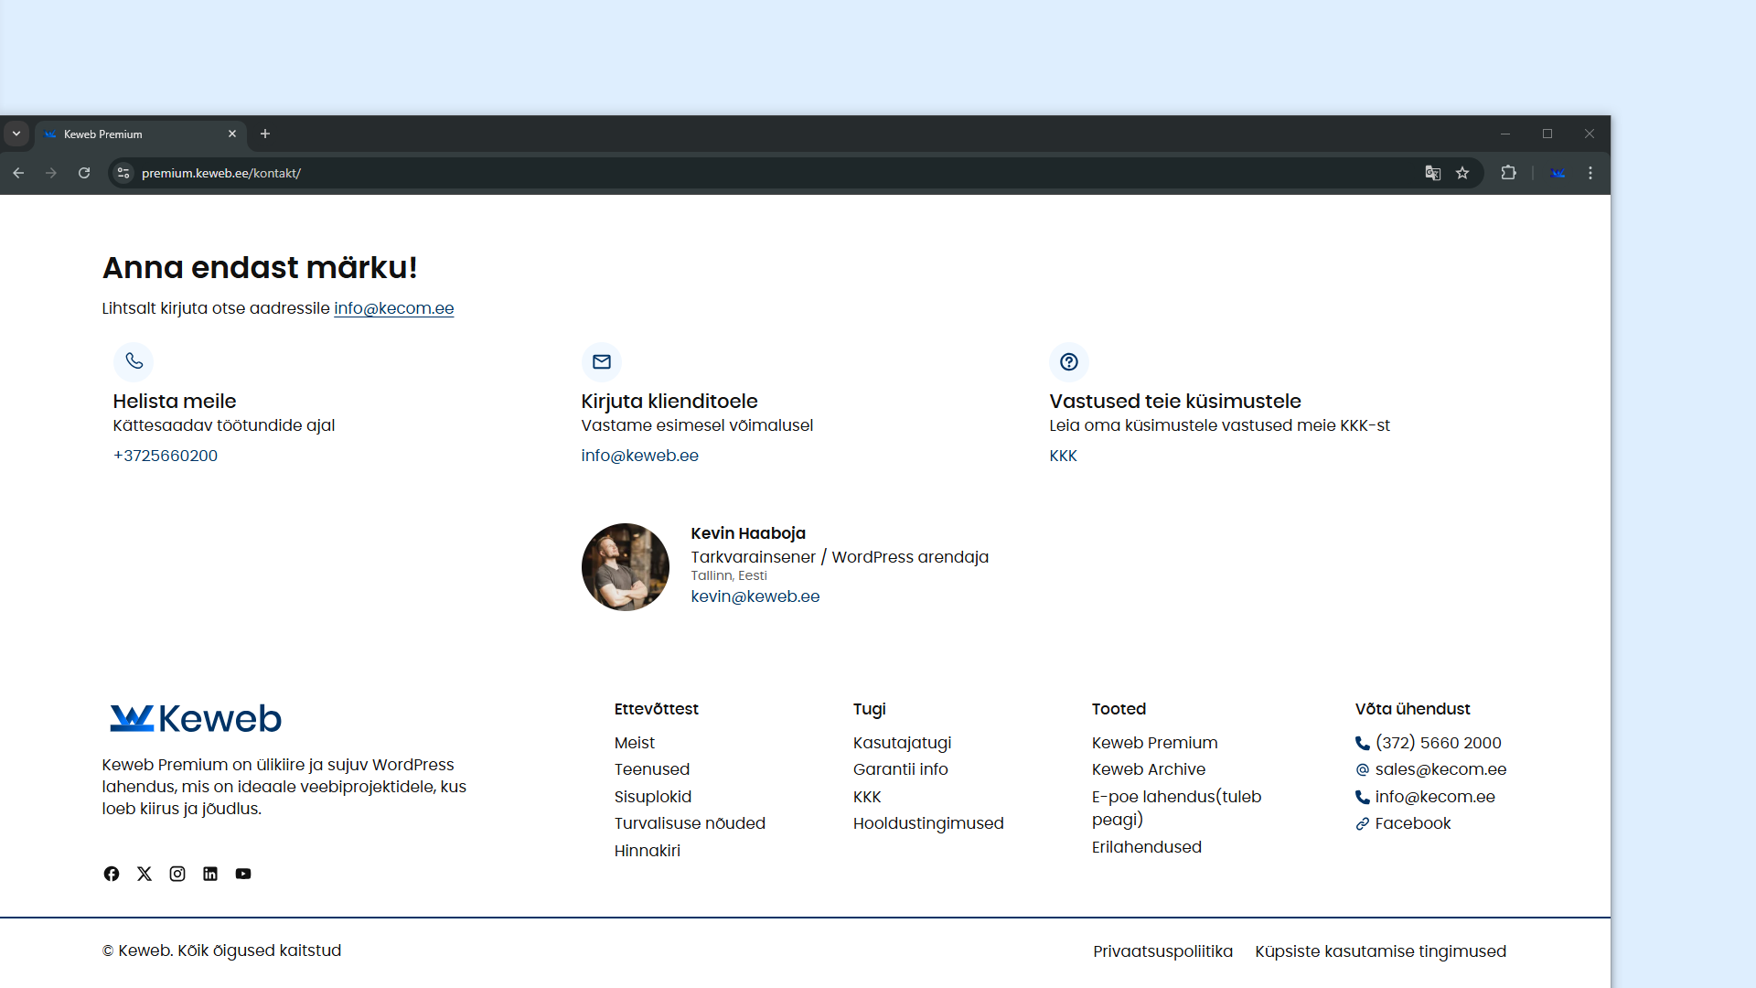
Task: Close the Keweb Premium tab
Action: tap(232, 134)
